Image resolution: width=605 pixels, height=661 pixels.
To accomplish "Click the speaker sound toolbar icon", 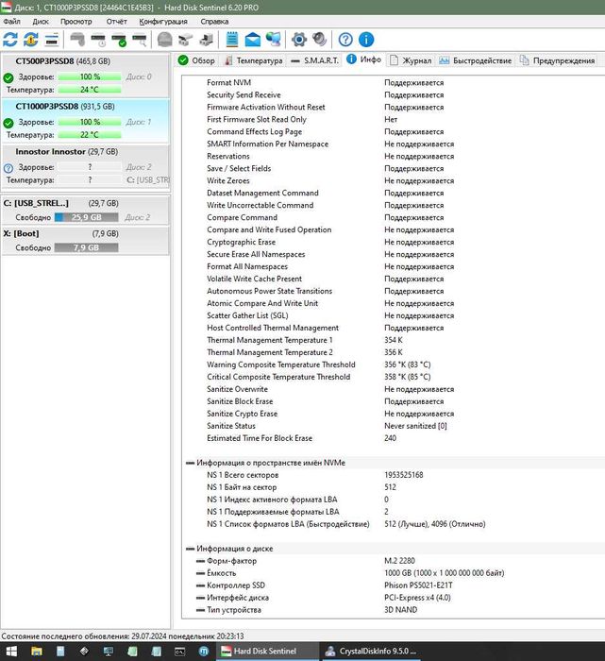I will [x=319, y=40].
